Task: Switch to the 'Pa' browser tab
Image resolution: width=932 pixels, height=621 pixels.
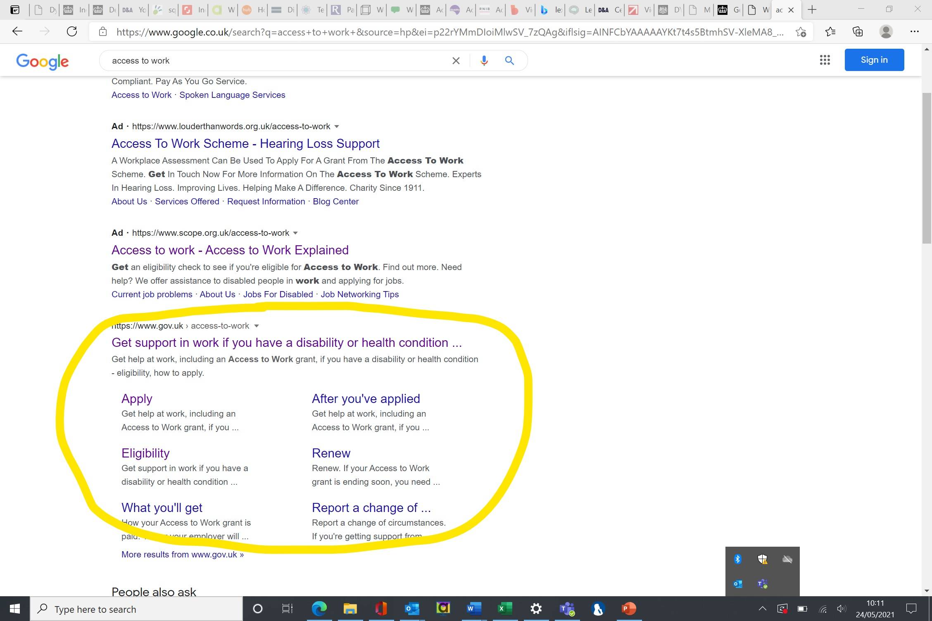Action: point(342,10)
